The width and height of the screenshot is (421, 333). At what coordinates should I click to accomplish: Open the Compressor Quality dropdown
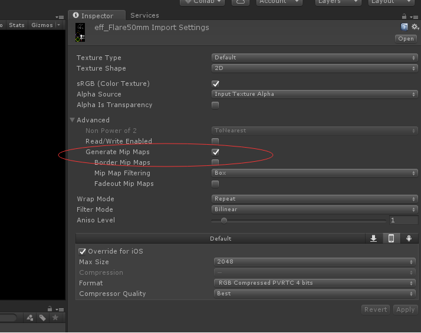point(315,294)
